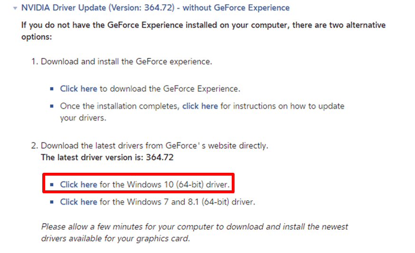Click bullet beside GeForce Experience download line
415x253 pixels.
52,89
